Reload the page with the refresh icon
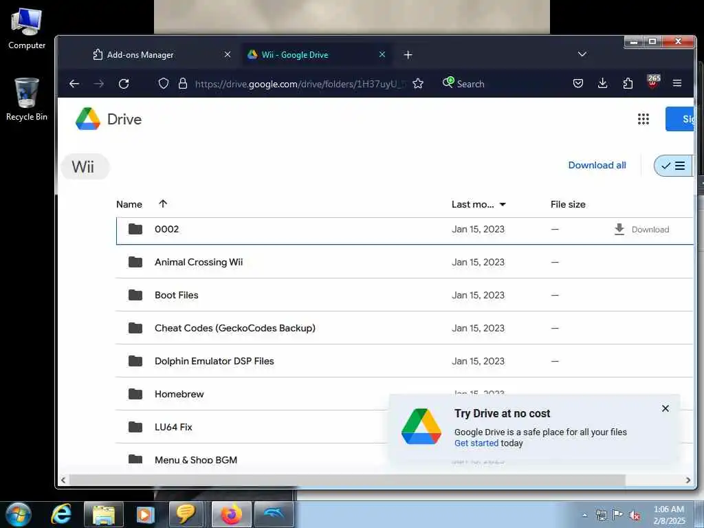Screen dimensions: 704x528 [124, 83]
